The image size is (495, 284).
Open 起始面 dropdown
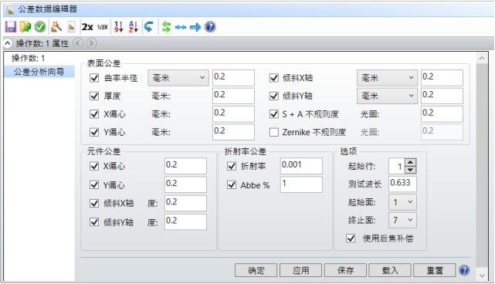402,202
